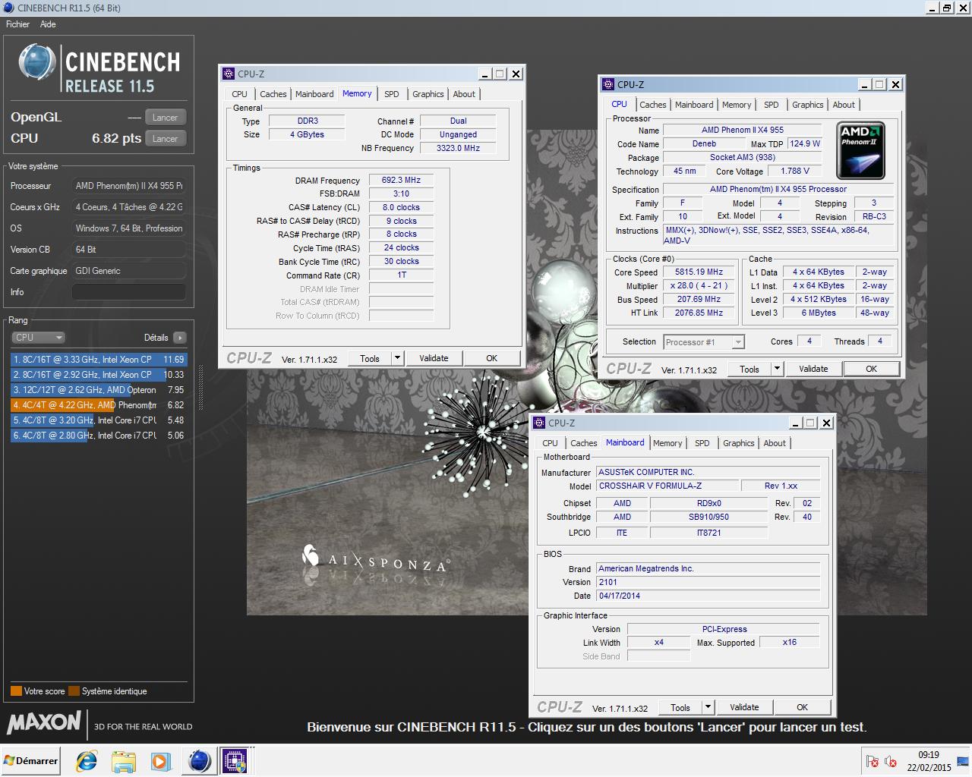Select Memory tab in CPU-Z processor window

point(737,105)
